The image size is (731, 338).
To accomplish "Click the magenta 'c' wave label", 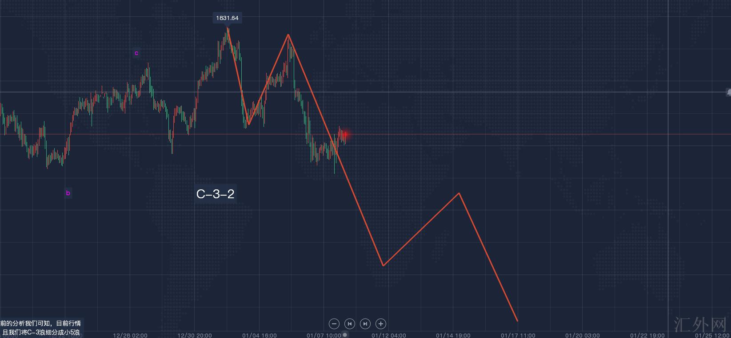I will (136, 53).
